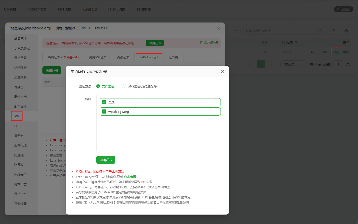
Task: Select the DNS验证 verification method
Action: (124, 86)
